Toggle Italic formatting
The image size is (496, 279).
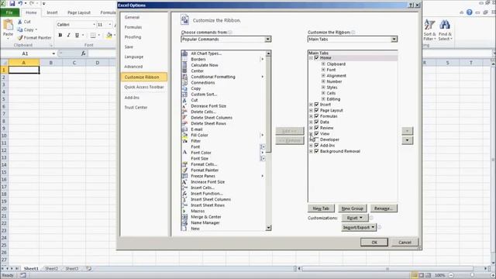[x=68, y=35]
